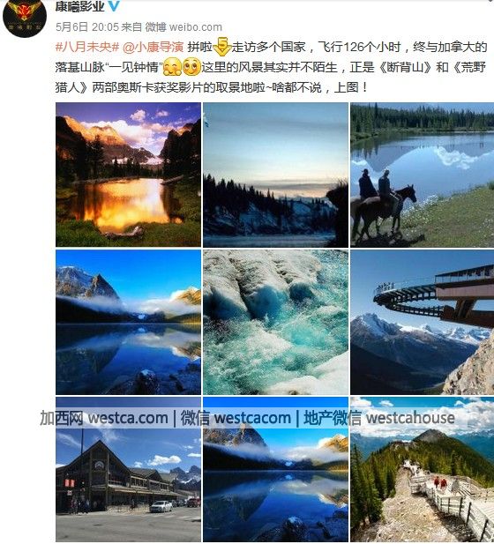Open the mountain boardwalk trail photo
This screenshot has height=544, width=494.
(x=423, y=469)
